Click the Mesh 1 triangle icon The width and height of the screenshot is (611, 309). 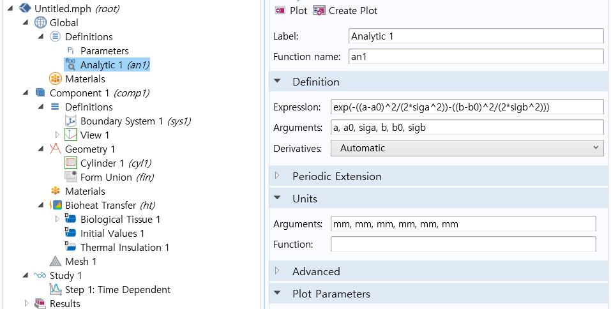click(x=56, y=262)
